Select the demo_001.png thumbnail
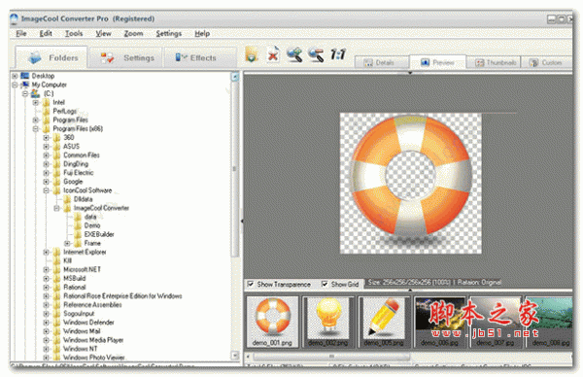The image size is (583, 377). [272, 322]
